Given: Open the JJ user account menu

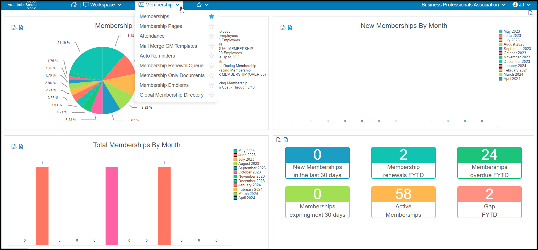Looking at the screenshot, I should 522,5.
